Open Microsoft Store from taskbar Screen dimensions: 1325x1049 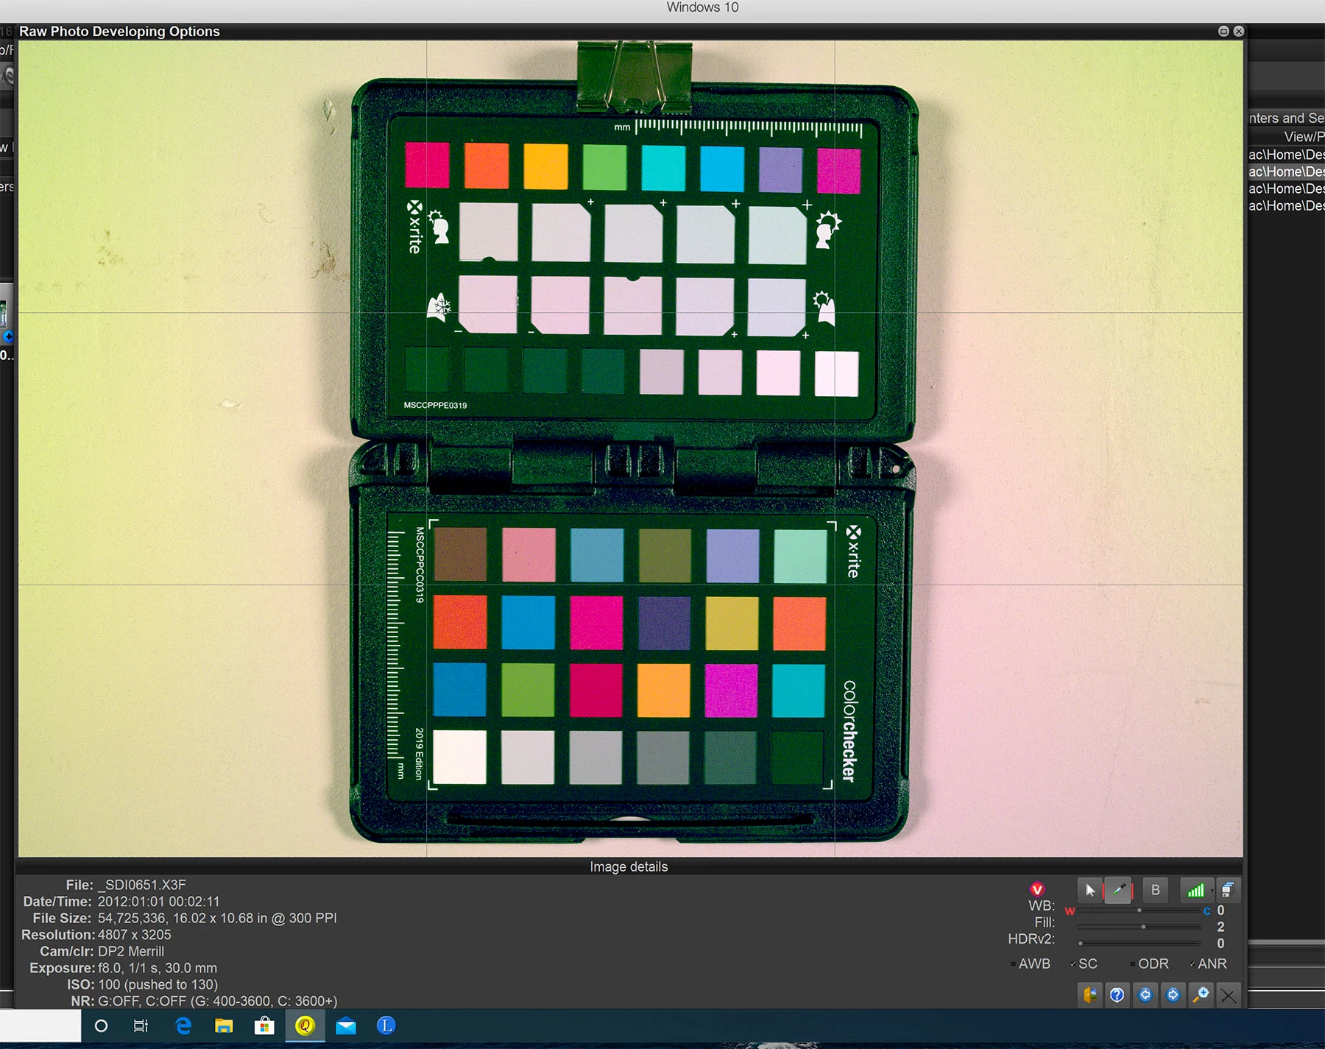(264, 1025)
